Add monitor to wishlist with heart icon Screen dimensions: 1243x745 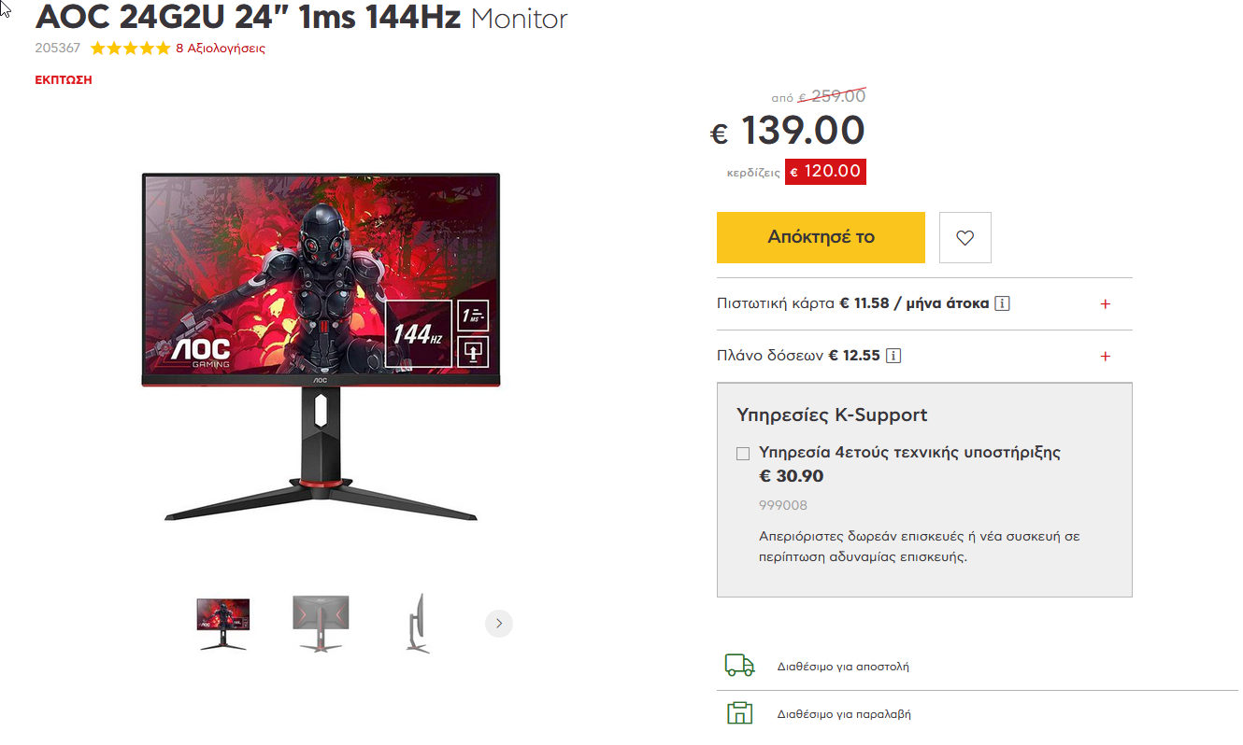point(965,238)
